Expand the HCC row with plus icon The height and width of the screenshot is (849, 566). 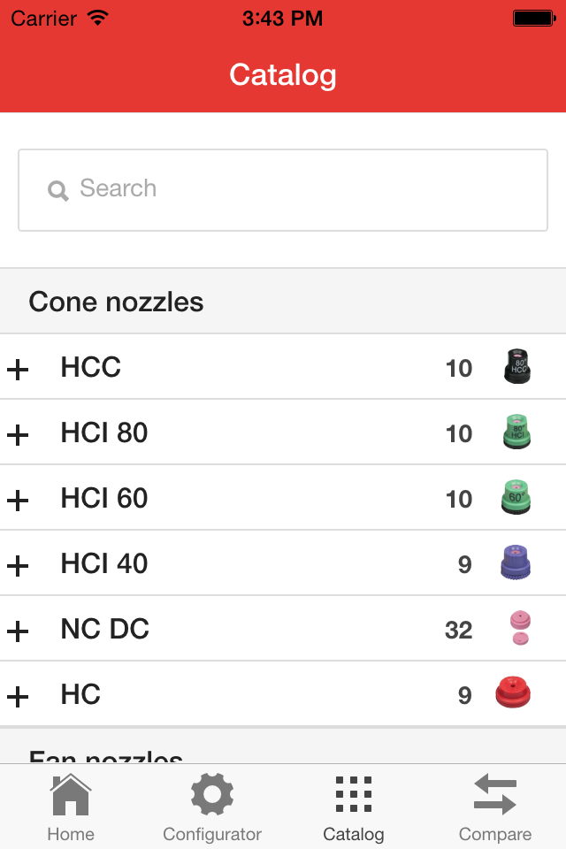click(x=18, y=369)
